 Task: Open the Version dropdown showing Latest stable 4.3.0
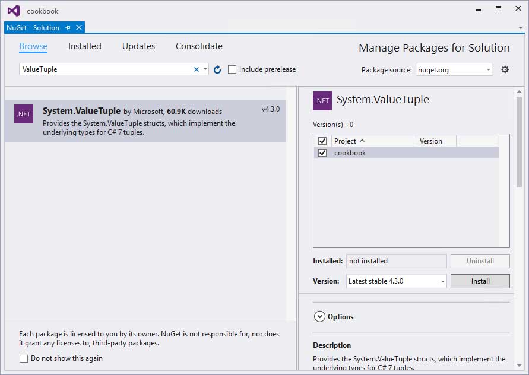point(396,281)
